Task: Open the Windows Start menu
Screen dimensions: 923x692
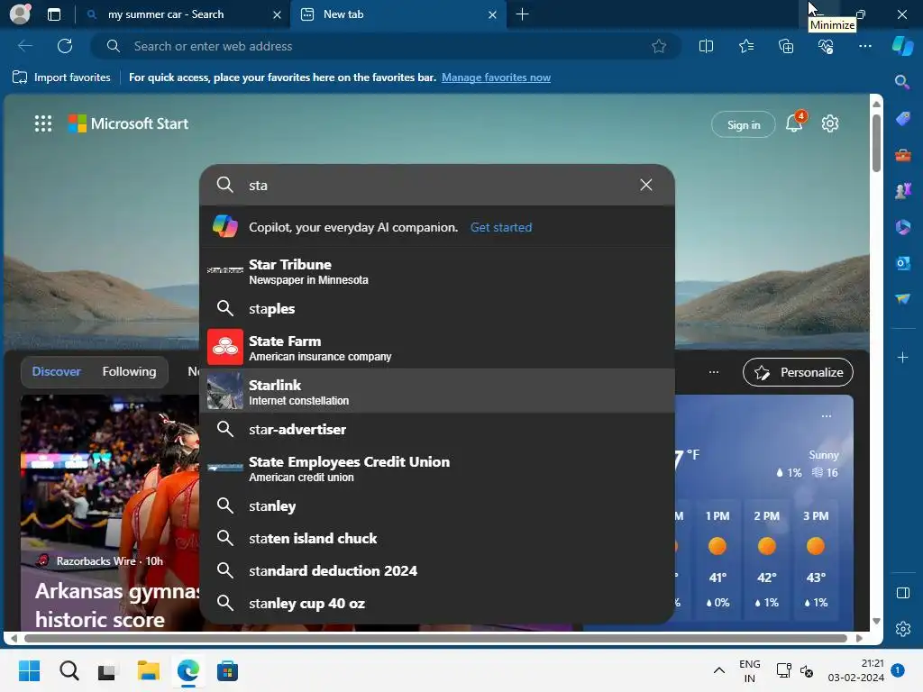Action: pyautogui.click(x=29, y=670)
